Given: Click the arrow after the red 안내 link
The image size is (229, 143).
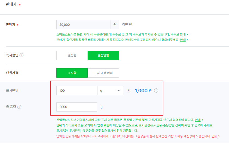Looking at the screenshot, I should 219,136.
